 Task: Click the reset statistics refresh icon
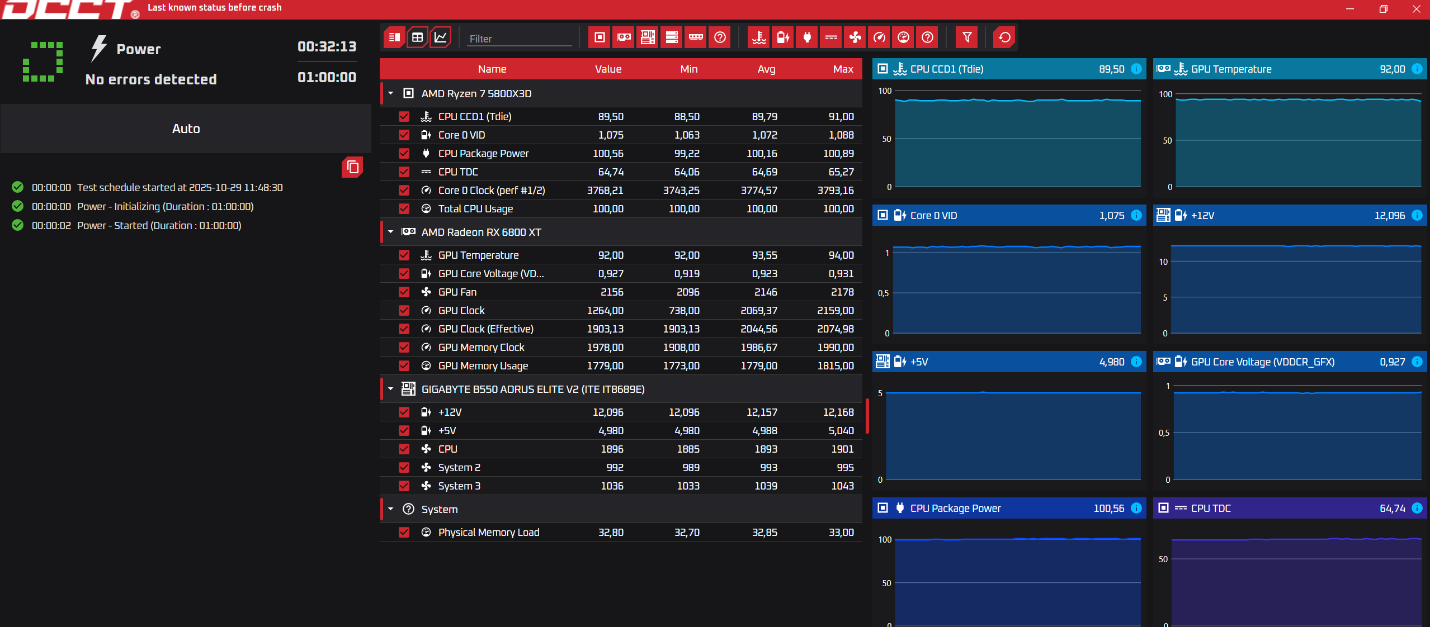[x=1004, y=37]
